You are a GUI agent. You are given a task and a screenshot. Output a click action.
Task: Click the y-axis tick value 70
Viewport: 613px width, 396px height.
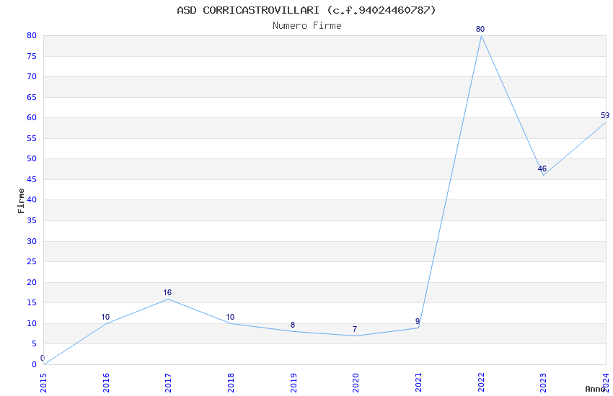click(32, 76)
